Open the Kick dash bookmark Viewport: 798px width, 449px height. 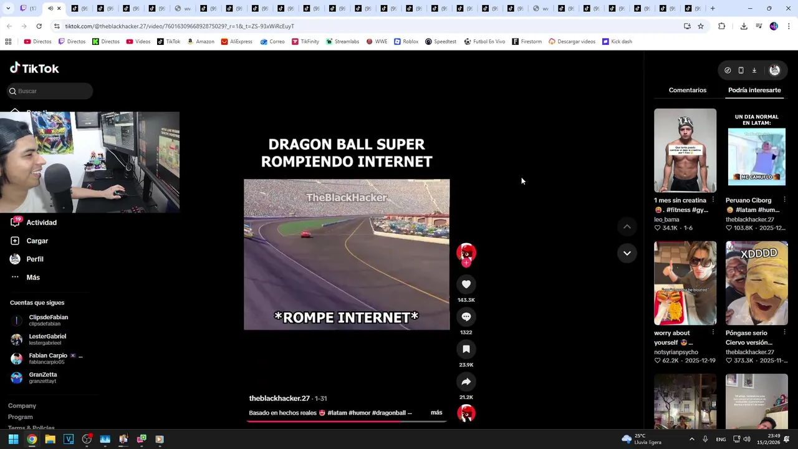coord(617,42)
